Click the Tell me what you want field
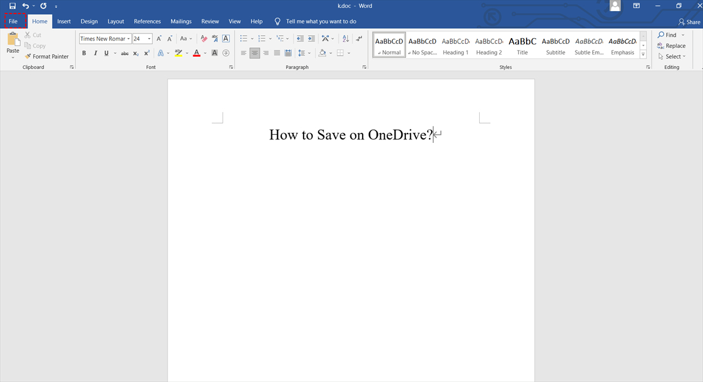Image resolution: width=703 pixels, height=382 pixels. [320, 21]
